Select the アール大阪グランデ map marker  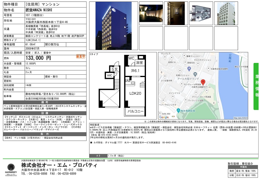tap(195, 74)
